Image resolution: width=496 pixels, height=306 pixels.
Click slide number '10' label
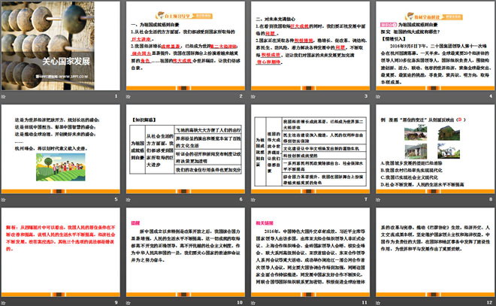click(x=240, y=302)
